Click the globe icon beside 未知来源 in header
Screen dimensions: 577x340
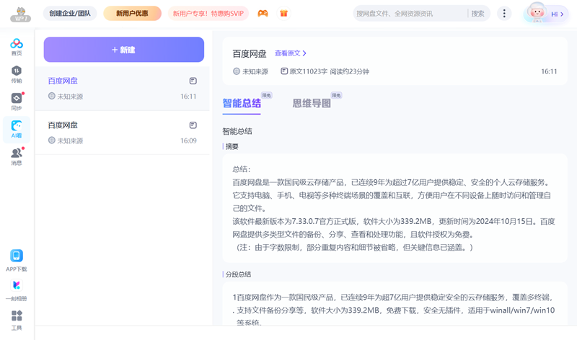tap(237, 71)
